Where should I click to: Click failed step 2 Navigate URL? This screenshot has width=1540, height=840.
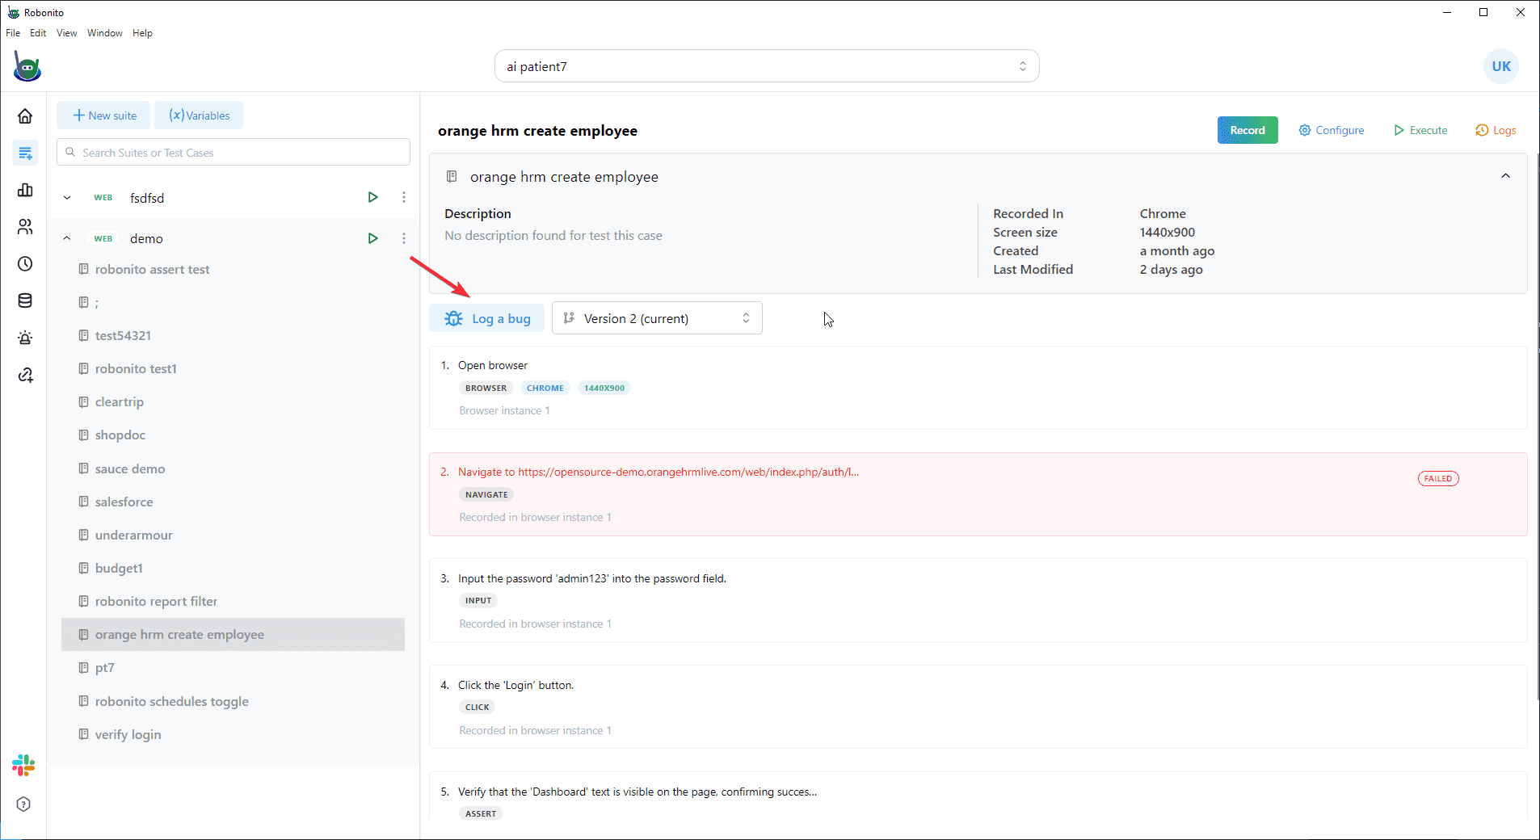point(978,494)
